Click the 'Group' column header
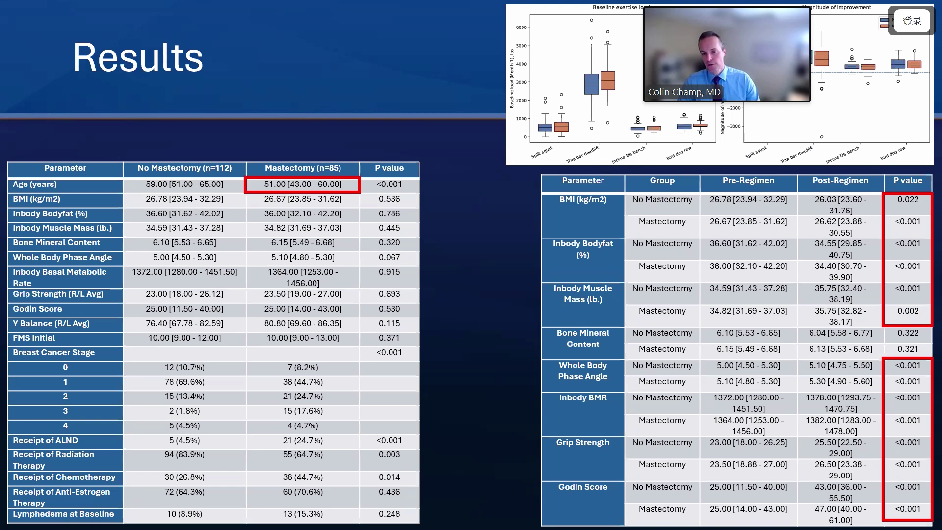942x530 pixels. [662, 181]
